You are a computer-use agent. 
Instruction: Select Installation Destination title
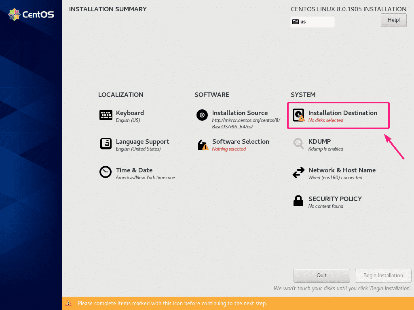click(343, 113)
